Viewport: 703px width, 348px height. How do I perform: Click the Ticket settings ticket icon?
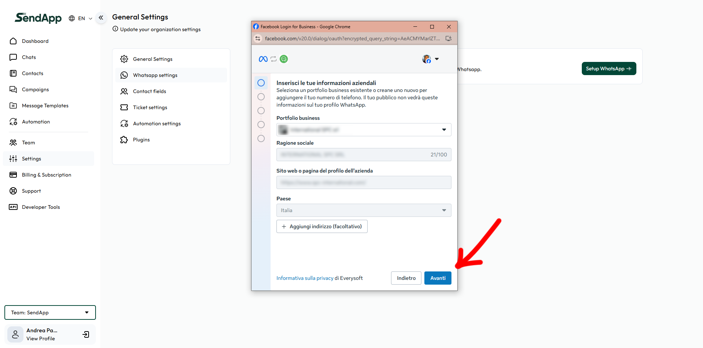124,107
